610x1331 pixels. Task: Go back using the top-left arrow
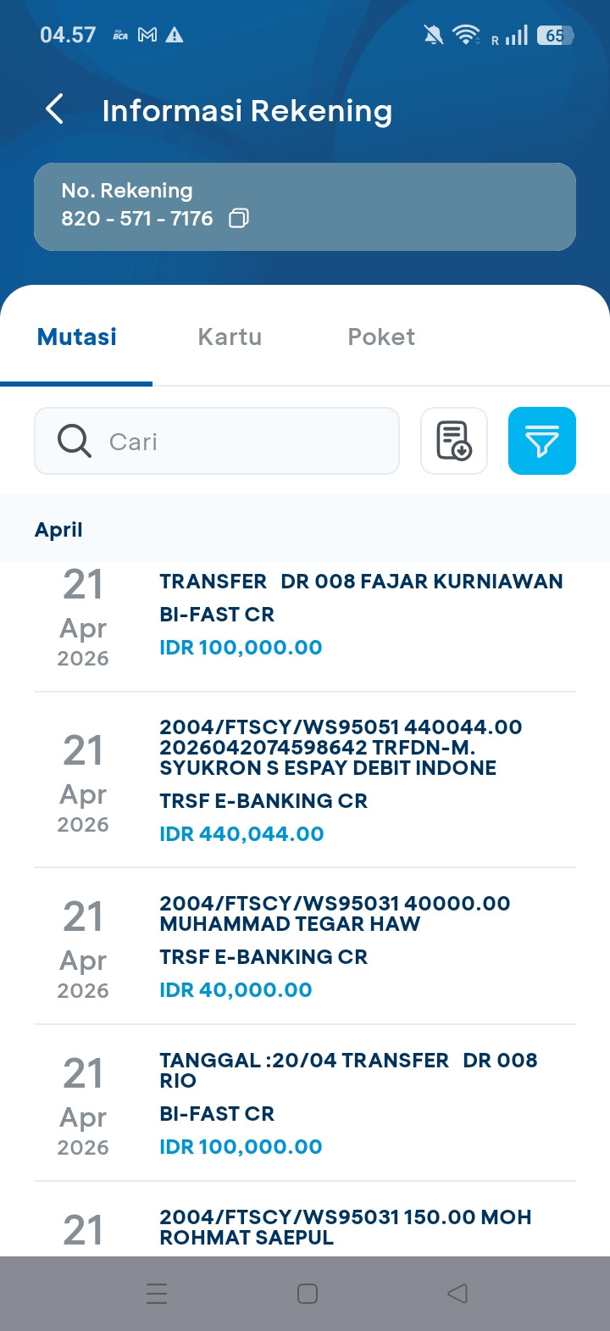tap(54, 109)
